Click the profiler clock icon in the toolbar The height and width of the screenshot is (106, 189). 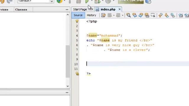point(148,2)
